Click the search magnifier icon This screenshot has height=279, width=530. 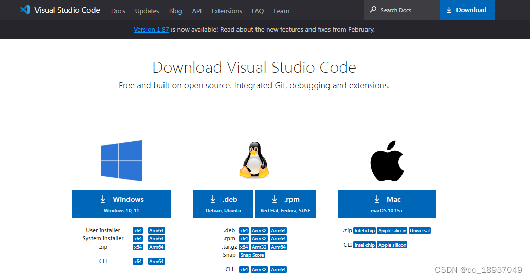[373, 10]
